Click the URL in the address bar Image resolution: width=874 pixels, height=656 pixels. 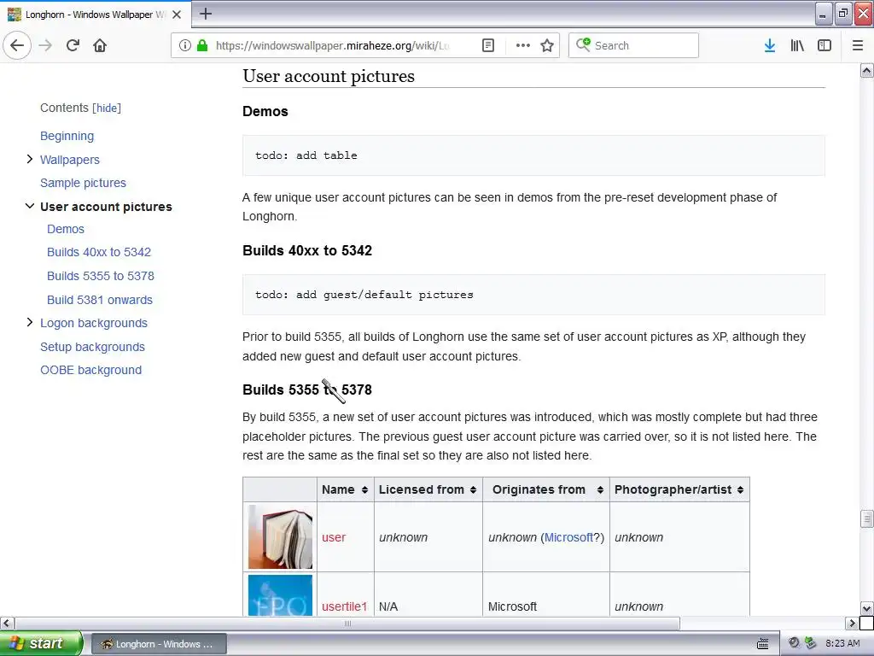click(332, 45)
